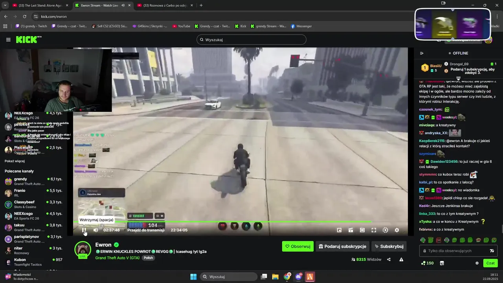Switch to The Last Stand YouTube tab

click(40, 6)
